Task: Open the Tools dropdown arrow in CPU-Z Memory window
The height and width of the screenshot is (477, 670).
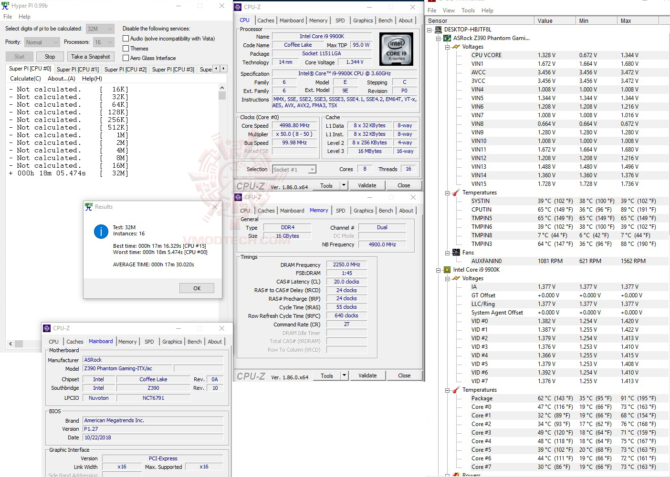Action: (344, 376)
